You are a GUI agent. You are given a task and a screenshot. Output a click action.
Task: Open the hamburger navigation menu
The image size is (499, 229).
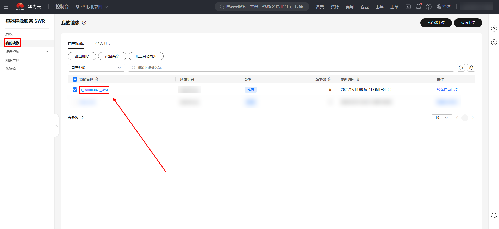(x=6, y=7)
